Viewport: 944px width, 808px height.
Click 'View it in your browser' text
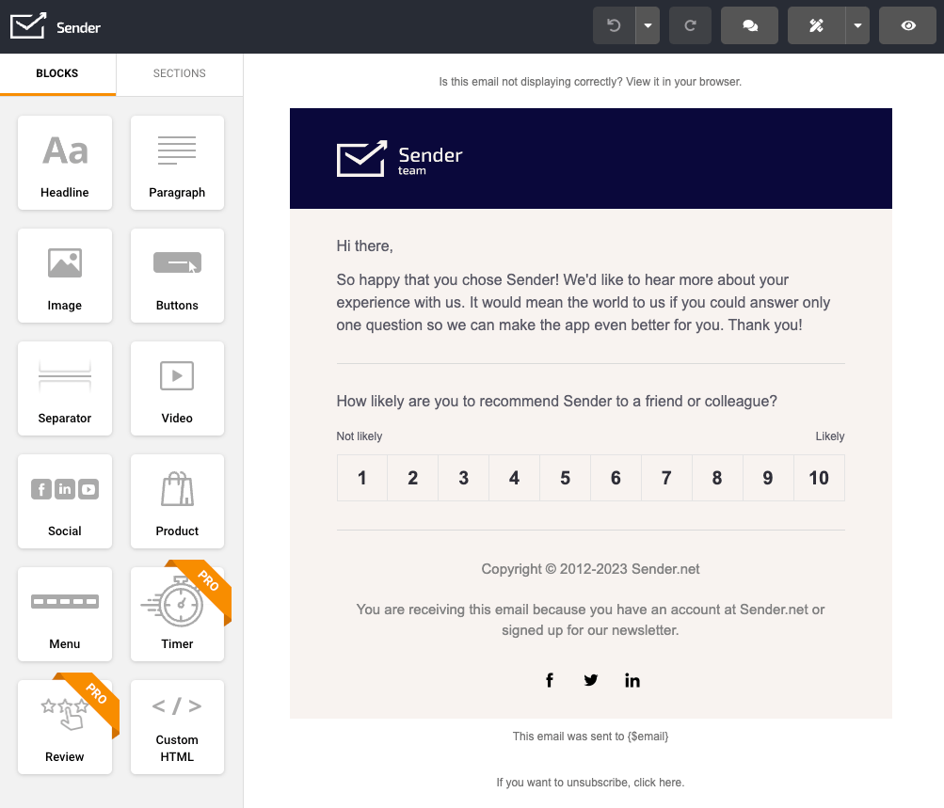683,82
